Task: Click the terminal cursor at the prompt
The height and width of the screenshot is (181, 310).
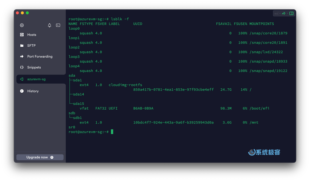Action: point(112,132)
